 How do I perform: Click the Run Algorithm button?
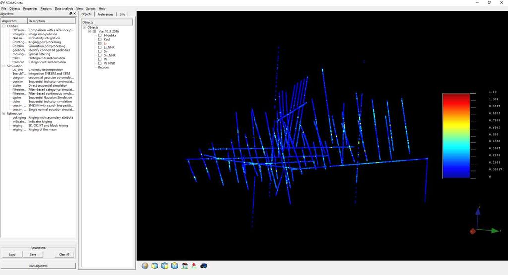[x=38, y=266]
